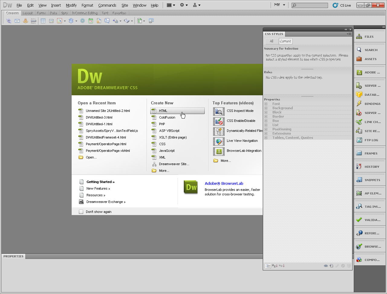Open the Layout dropdown in menu bar
Screen dimensions: 387x294
(x=171, y=5)
